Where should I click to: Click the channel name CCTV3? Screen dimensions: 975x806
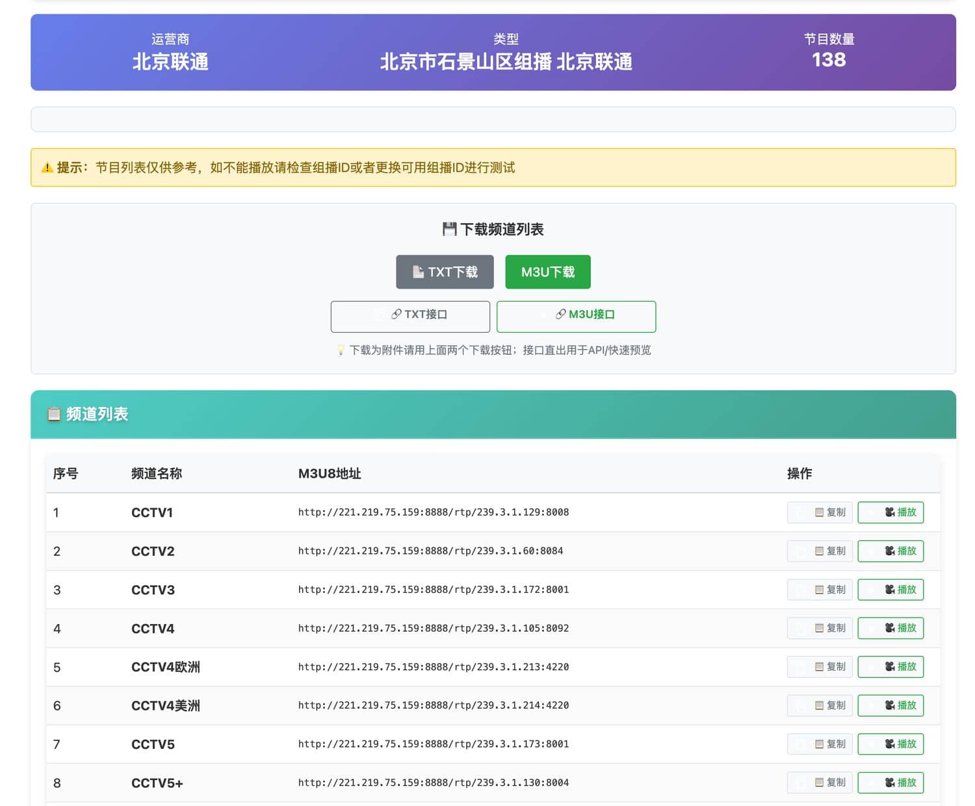click(x=153, y=590)
